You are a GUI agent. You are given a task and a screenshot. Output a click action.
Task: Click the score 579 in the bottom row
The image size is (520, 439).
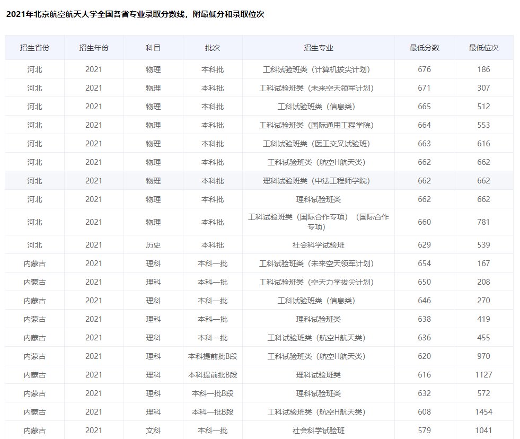click(x=424, y=431)
